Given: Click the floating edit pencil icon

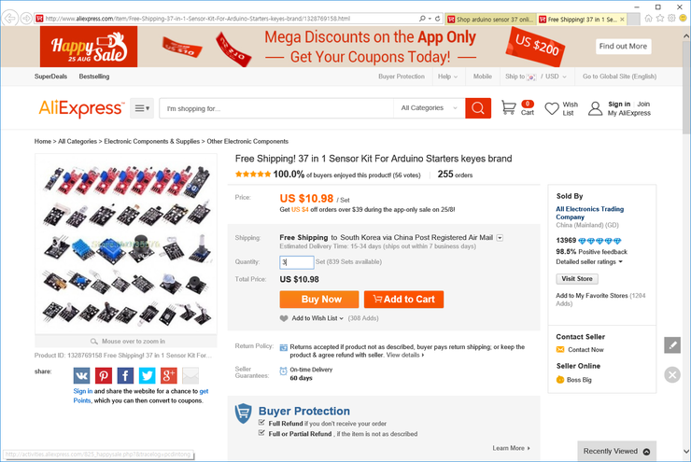Looking at the screenshot, I should coord(672,345).
